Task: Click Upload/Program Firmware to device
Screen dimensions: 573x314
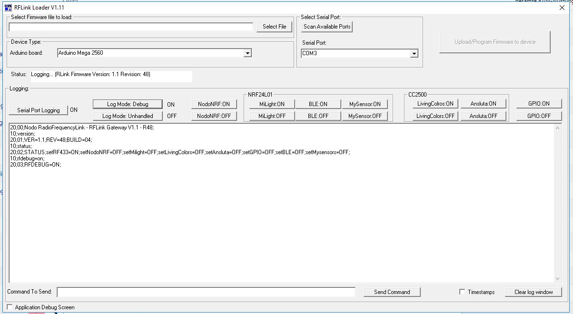Action: coord(495,42)
